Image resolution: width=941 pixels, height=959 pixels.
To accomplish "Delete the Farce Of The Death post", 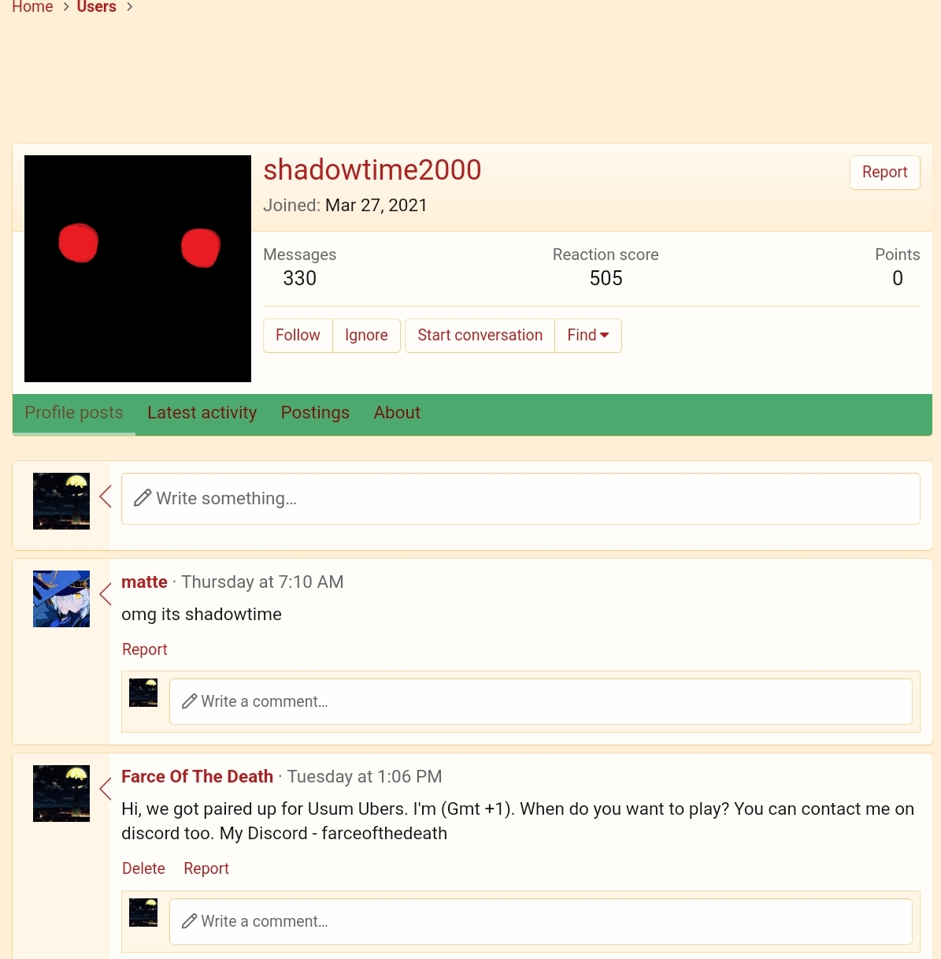I will point(143,868).
